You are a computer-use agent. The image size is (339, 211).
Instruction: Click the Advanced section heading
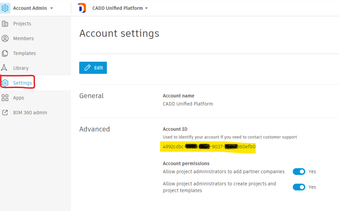click(94, 129)
